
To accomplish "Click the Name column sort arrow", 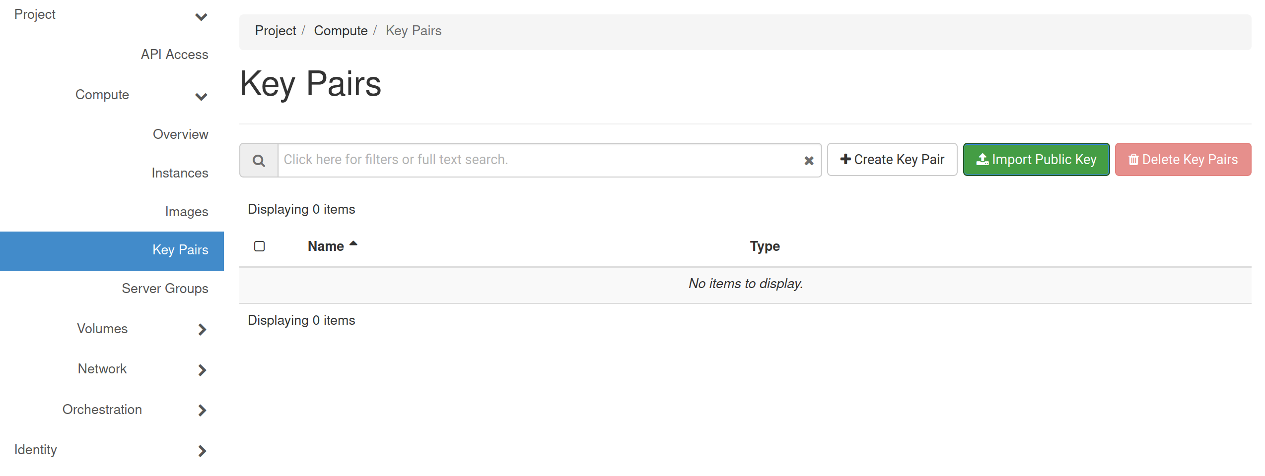I will point(353,243).
